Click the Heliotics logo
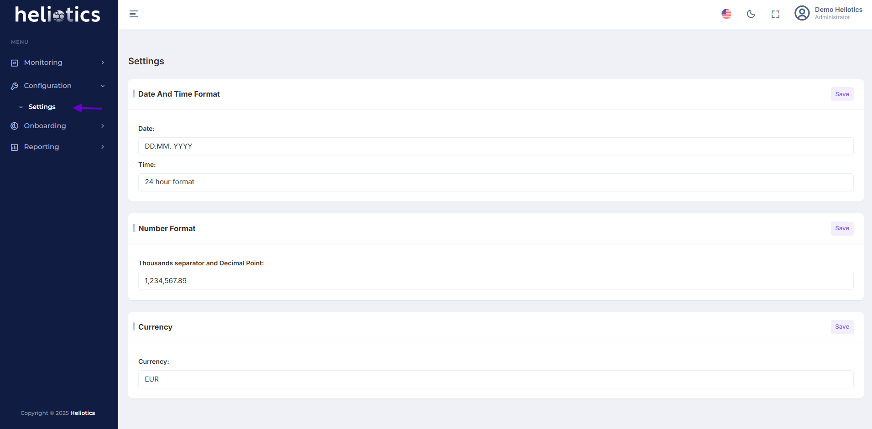872x429 pixels. coord(57,15)
